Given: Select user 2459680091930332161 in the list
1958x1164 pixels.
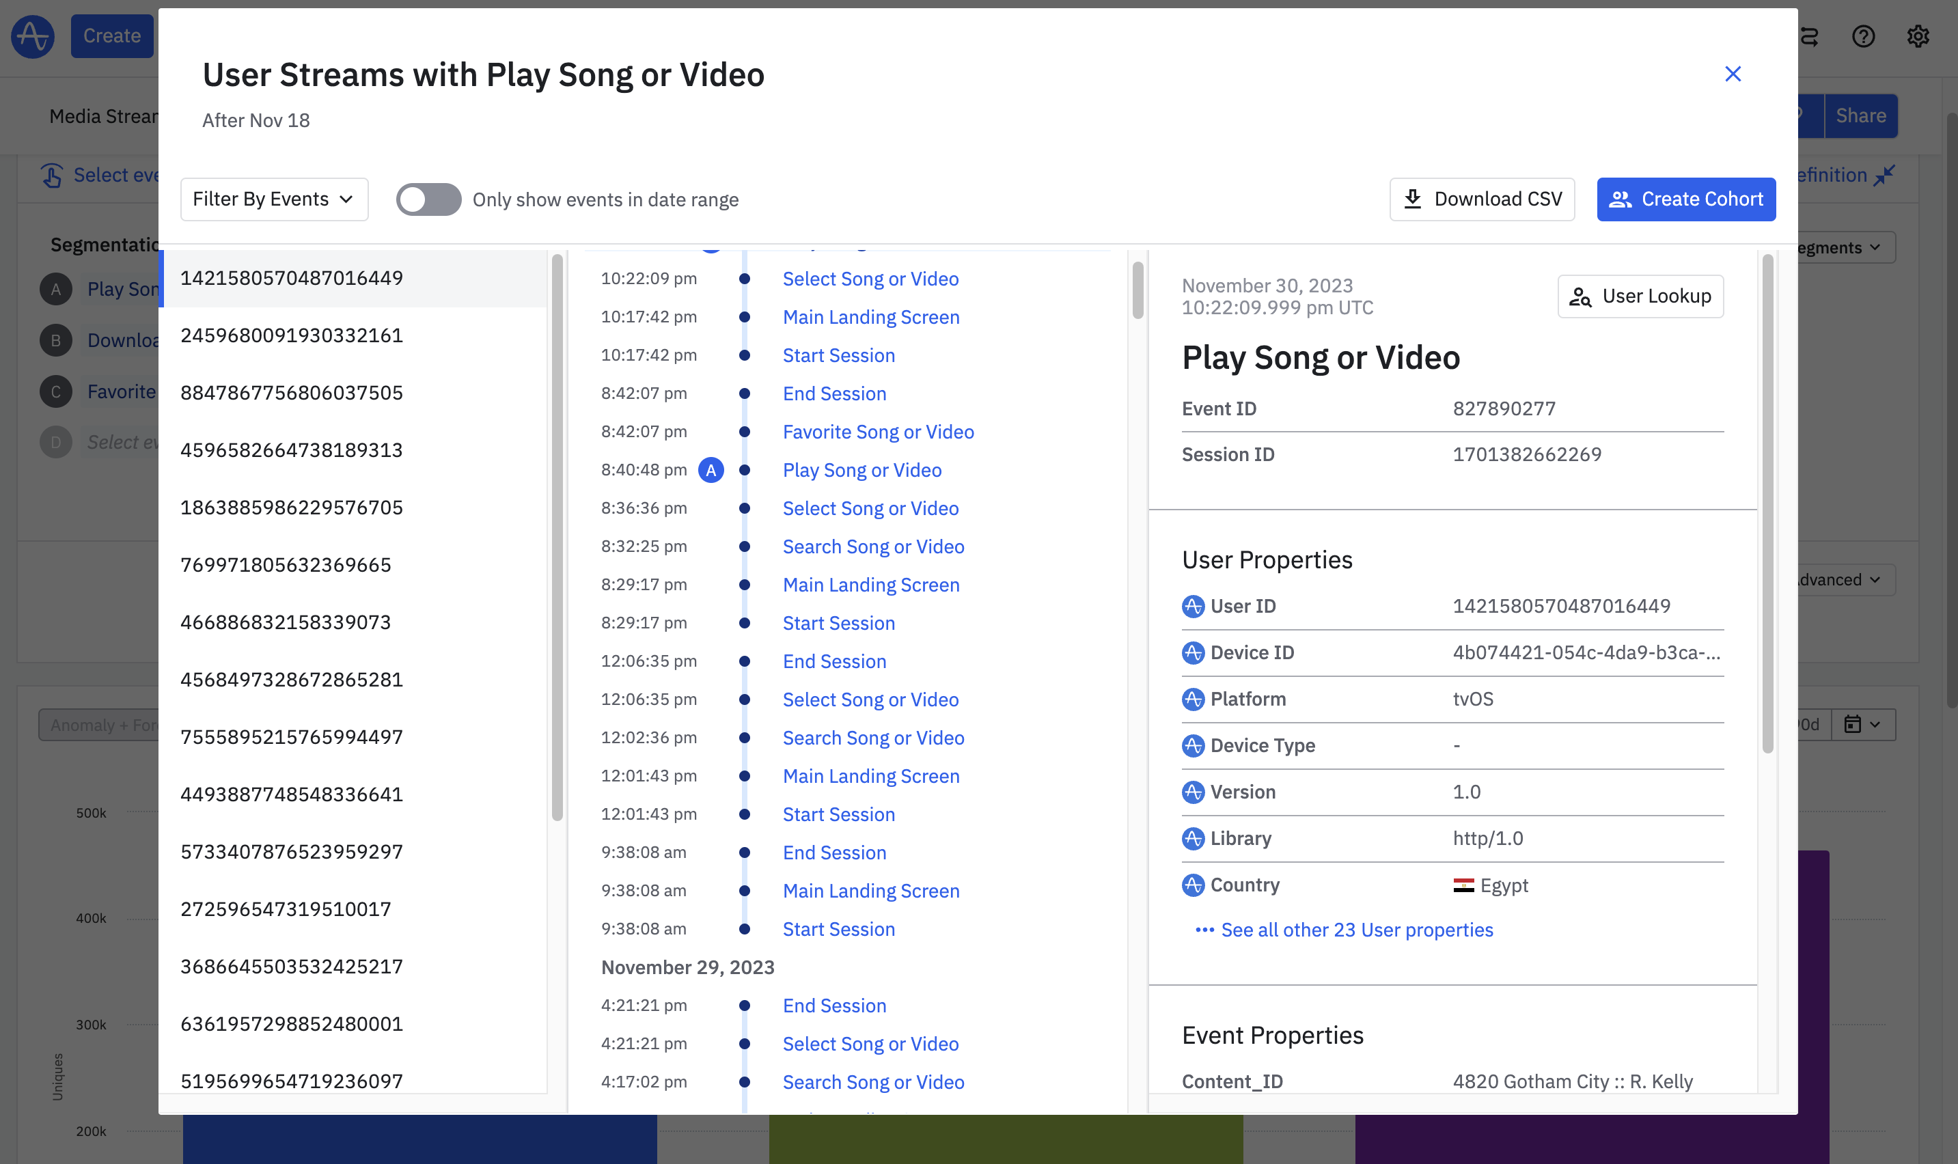Looking at the screenshot, I should click(x=291, y=335).
